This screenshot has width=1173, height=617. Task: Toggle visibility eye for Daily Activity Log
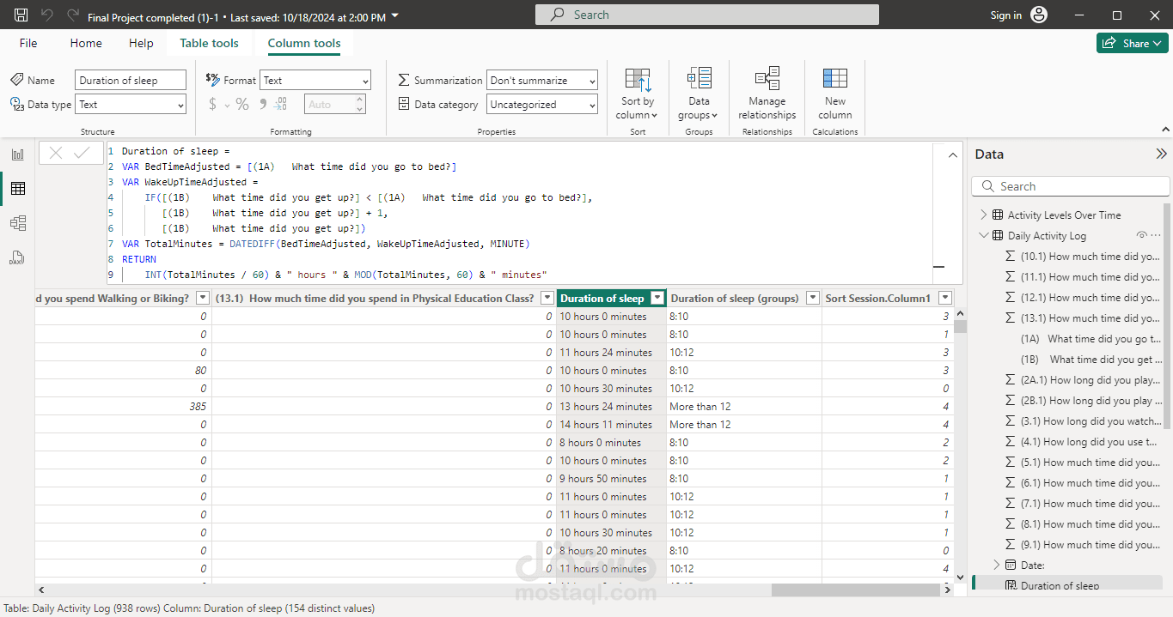coord(1142,235)
